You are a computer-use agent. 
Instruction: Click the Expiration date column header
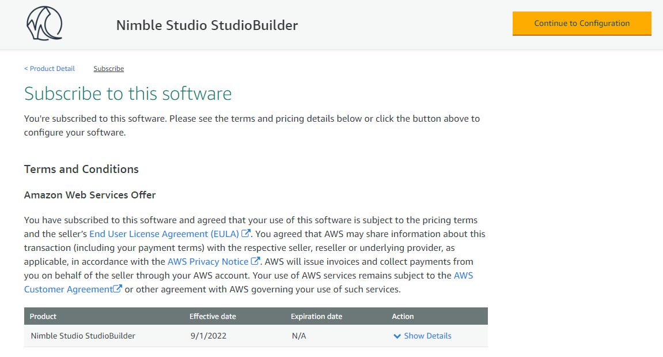tap(317, 317)
